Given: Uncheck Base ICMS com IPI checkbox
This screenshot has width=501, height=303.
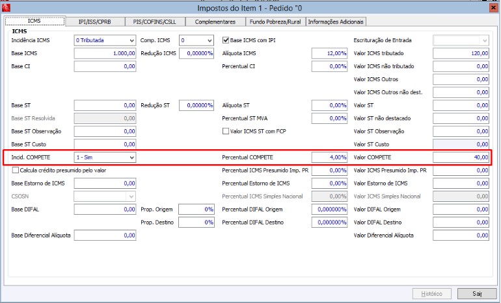Looking at the screenshot, I should pyautogui.click(x=226, y=40).
